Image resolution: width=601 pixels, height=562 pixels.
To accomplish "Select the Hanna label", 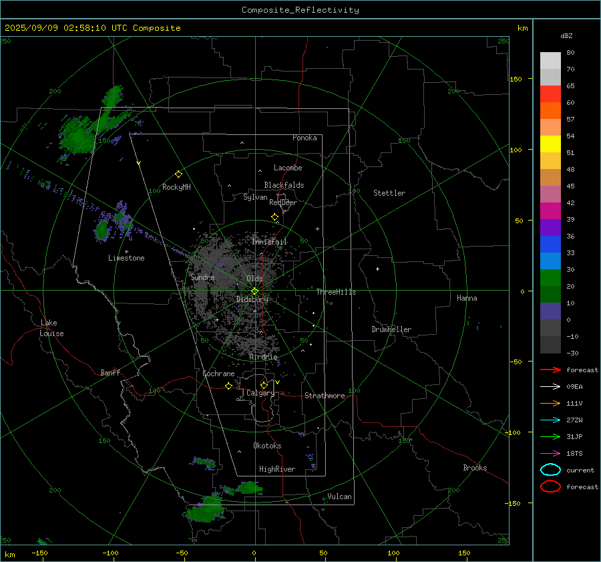I will pos(467,298).
